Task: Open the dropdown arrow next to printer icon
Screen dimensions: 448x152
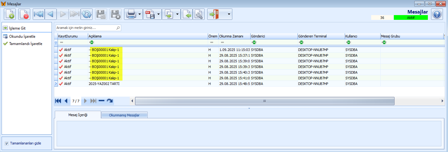Action: coord(139,14)
